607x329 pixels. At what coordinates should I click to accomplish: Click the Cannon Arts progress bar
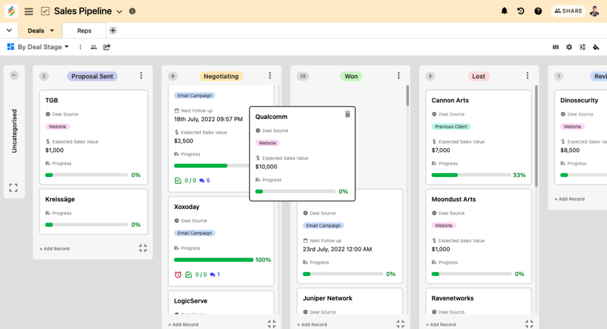pyautogui.click(x=470, y=175)
